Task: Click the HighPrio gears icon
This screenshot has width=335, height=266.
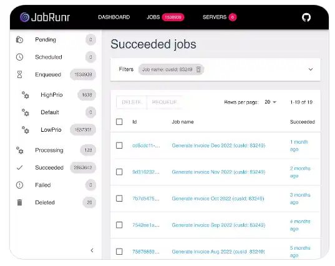Action: click(25, 95)
